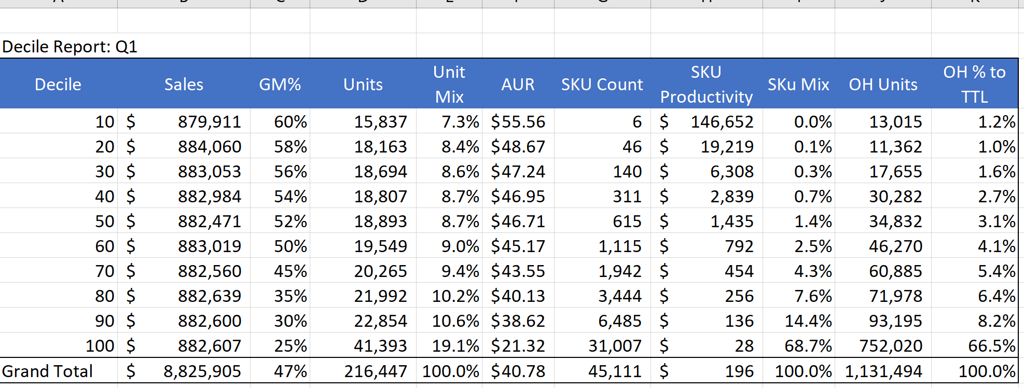Click grand total sales 8,825,905
The height and width of the screenshot is (388, 1024).
coord(184,371)
